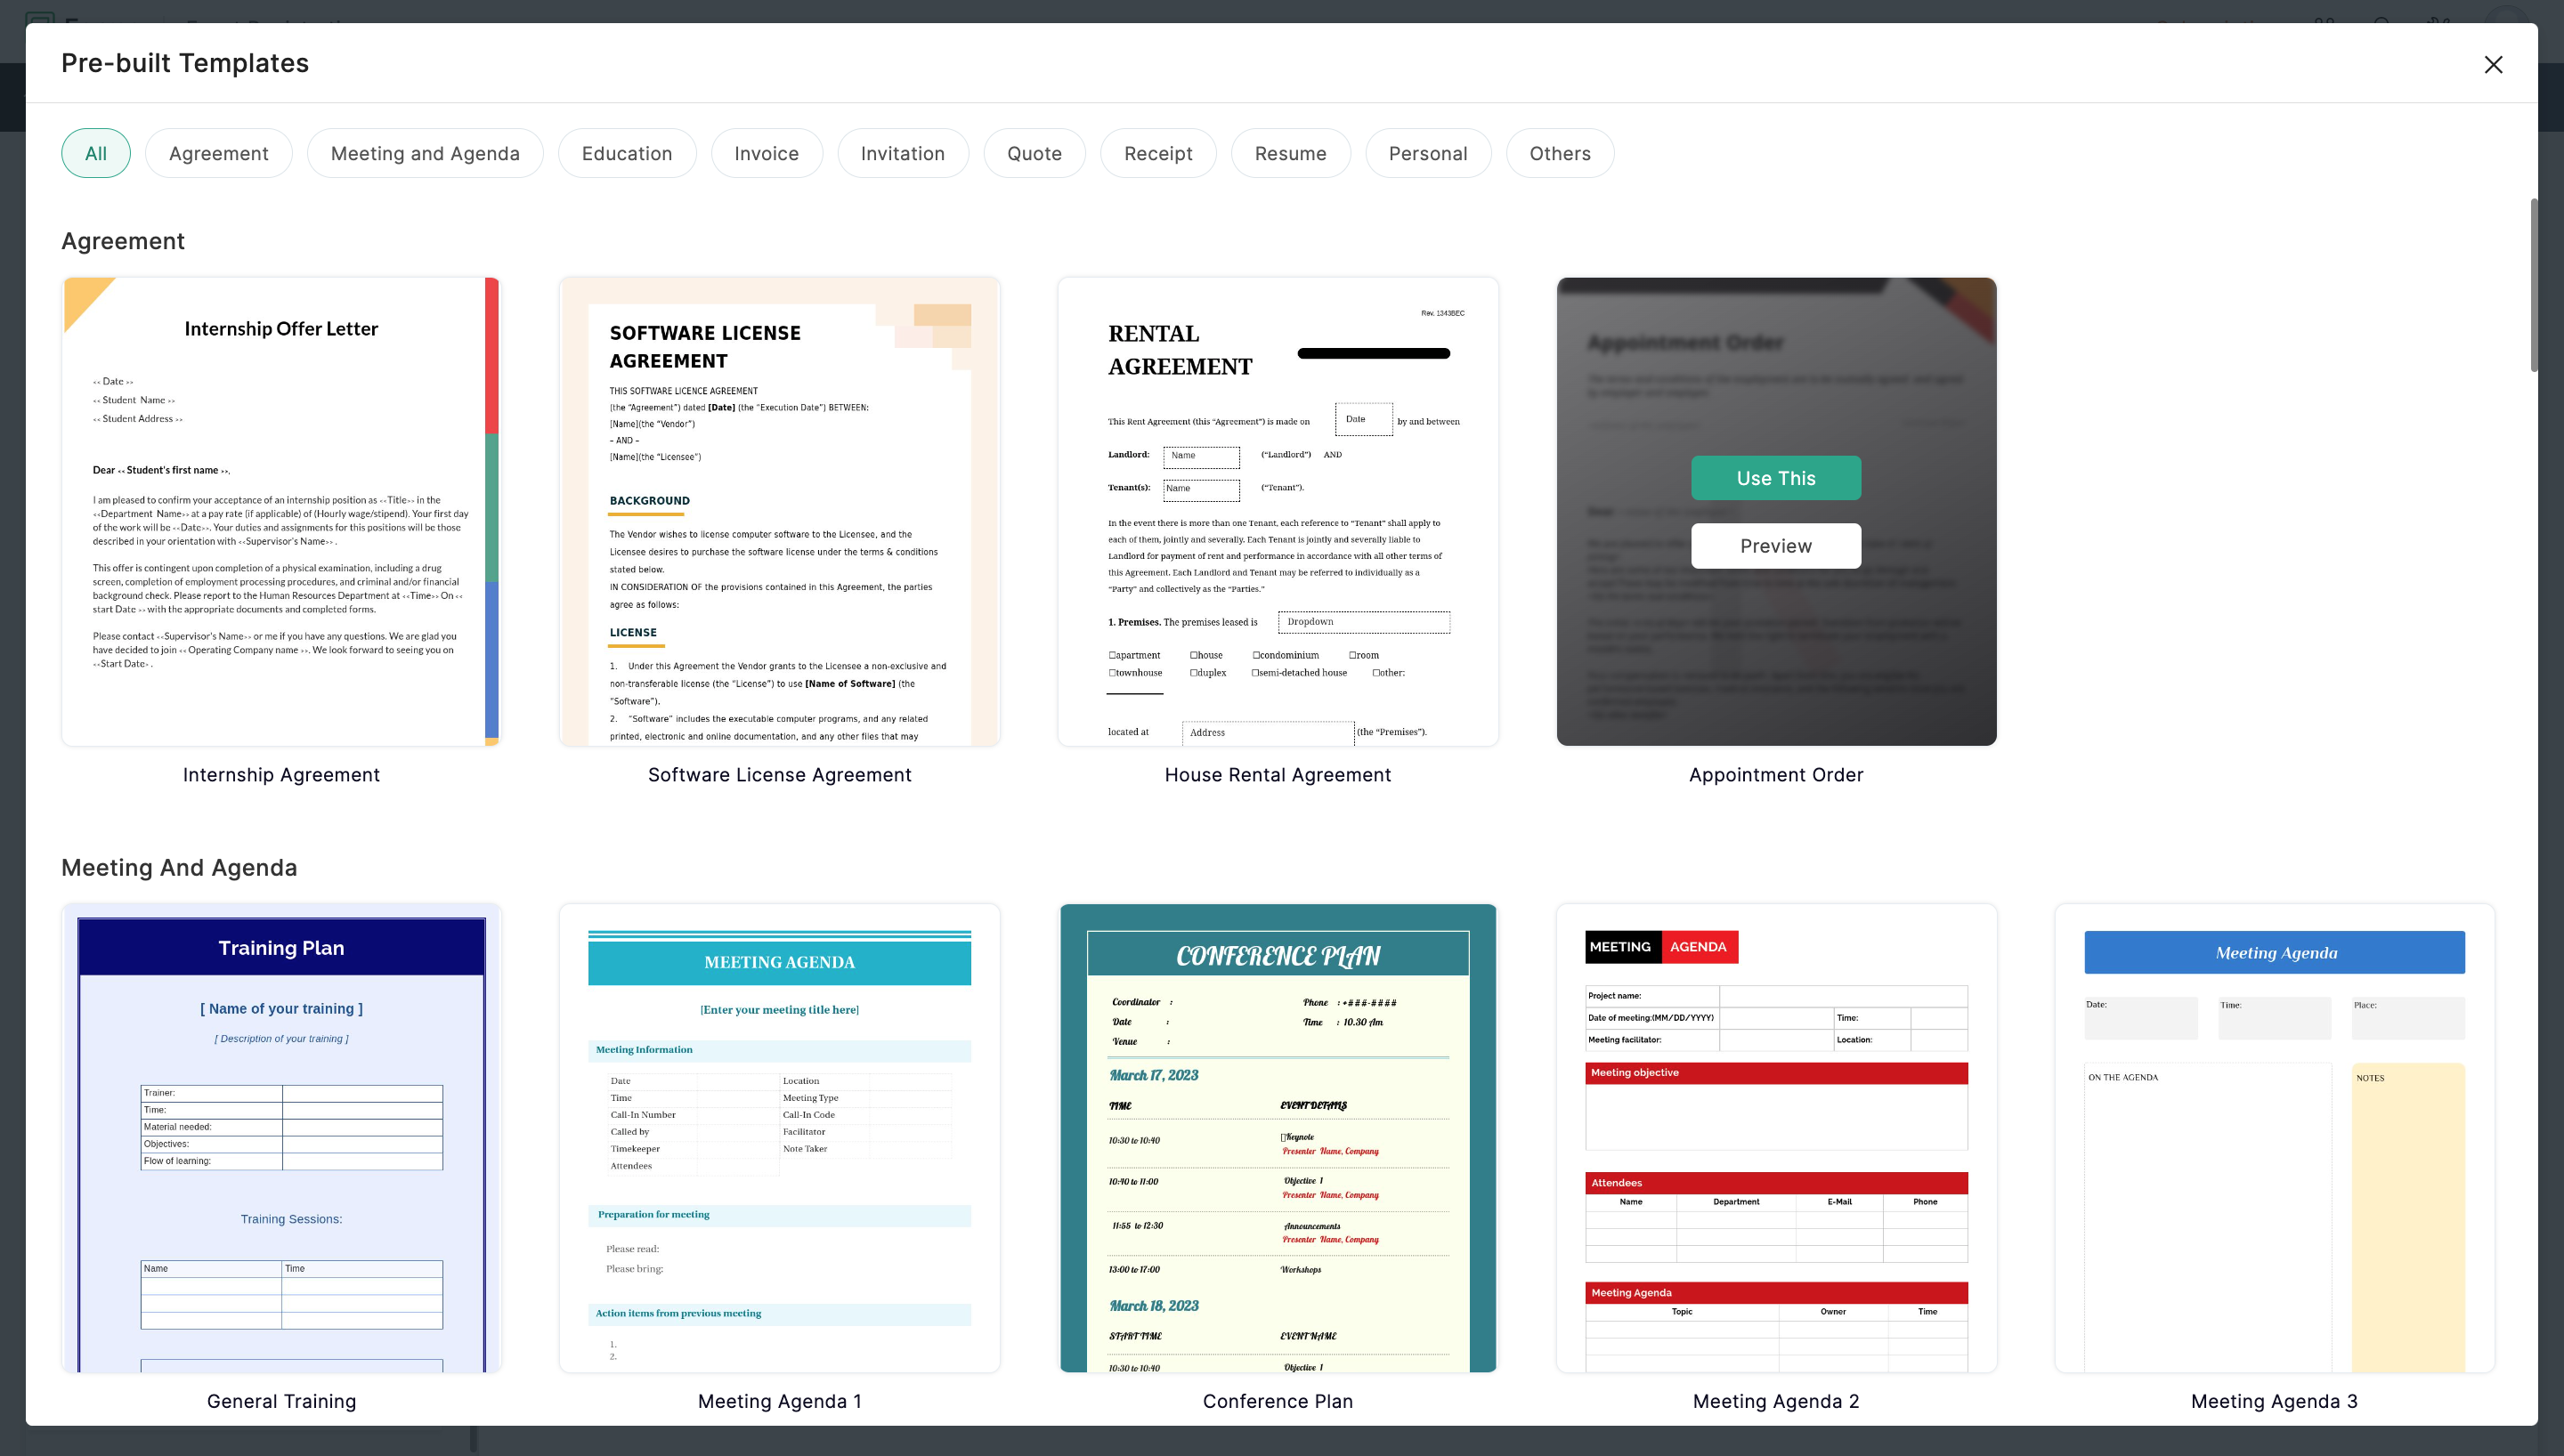2564x1456 pixels.
Task: Select the Resume category filter
Action: tap(1291, 153)
